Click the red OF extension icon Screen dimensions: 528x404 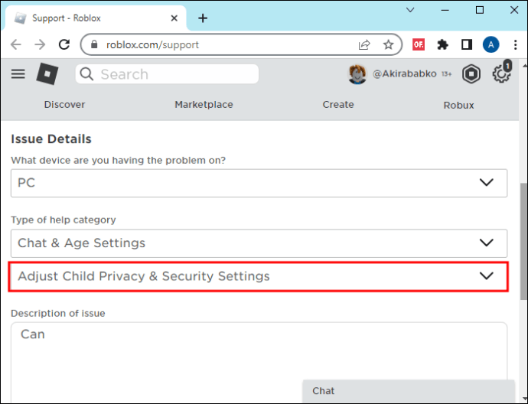419,44
